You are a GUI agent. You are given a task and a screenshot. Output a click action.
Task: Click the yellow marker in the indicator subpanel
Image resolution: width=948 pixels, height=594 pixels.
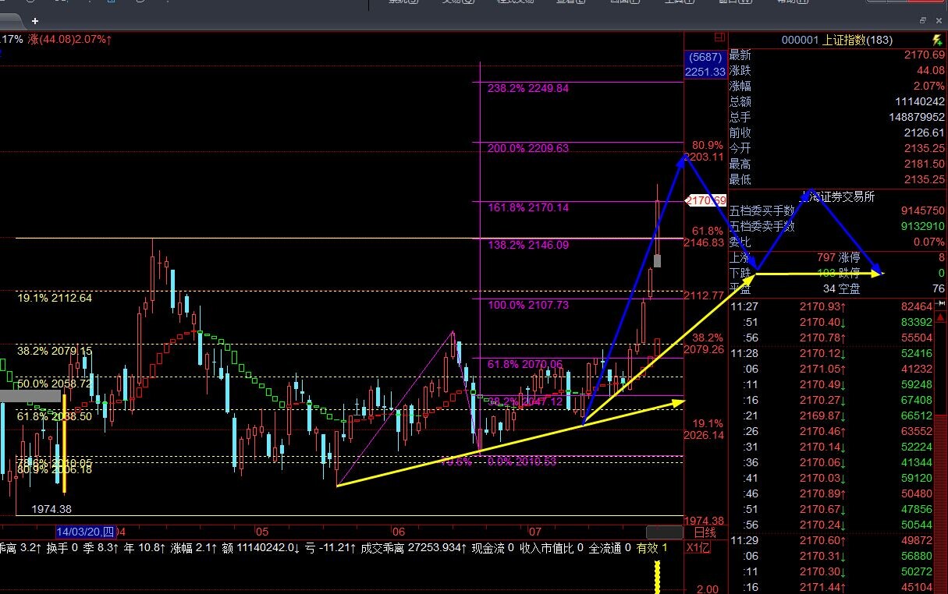[x=657, y=575]
